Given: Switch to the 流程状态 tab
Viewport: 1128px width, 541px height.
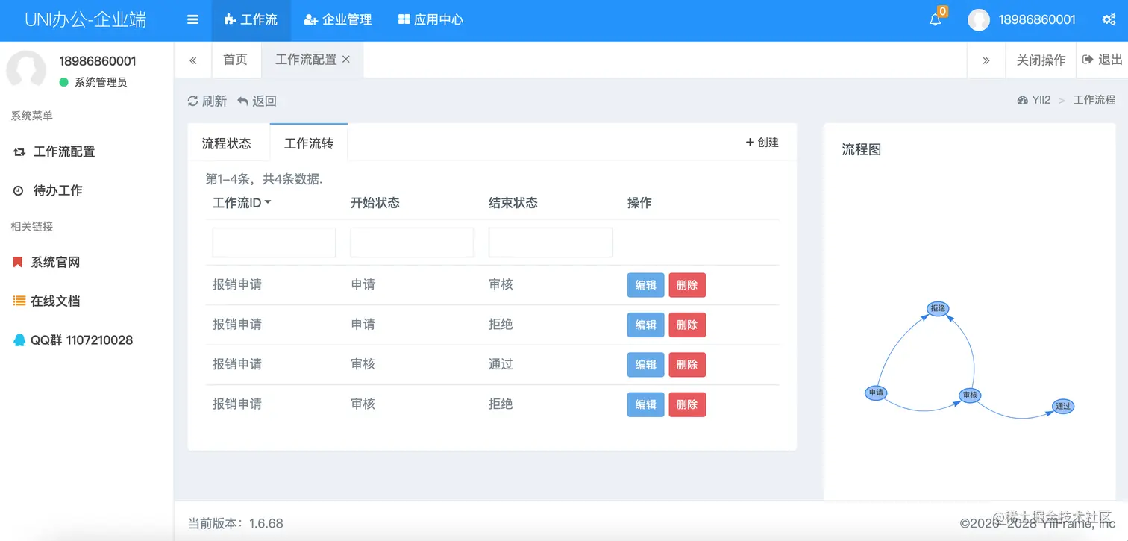Looking at the screenshot, I should coord(228,142).
